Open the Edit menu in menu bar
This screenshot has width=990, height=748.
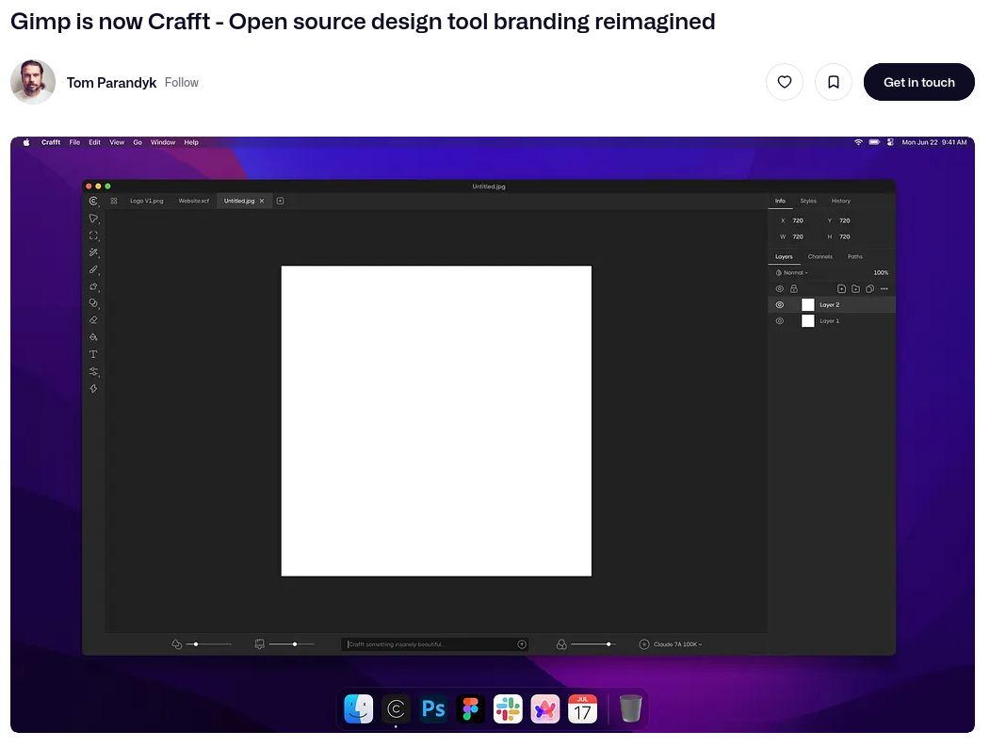click(x=95, y=142)
